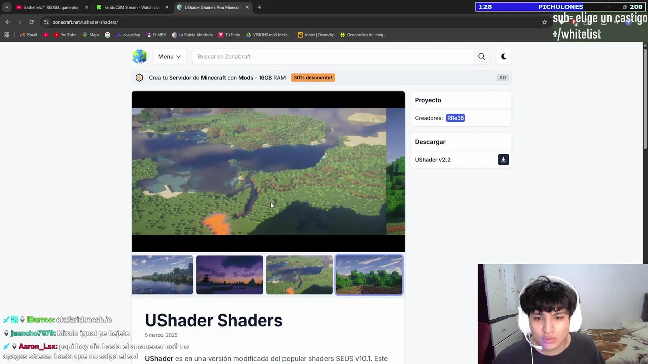Open the Inbox | Donoclip bookmark

tap(316, 35)
